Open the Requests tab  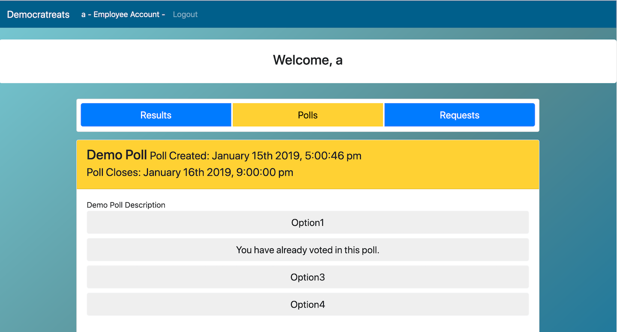coord(459,115)
